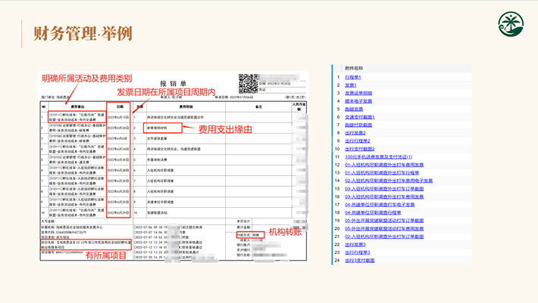
Task: Click the 日期 table header
Action: (x=120, y=107)
